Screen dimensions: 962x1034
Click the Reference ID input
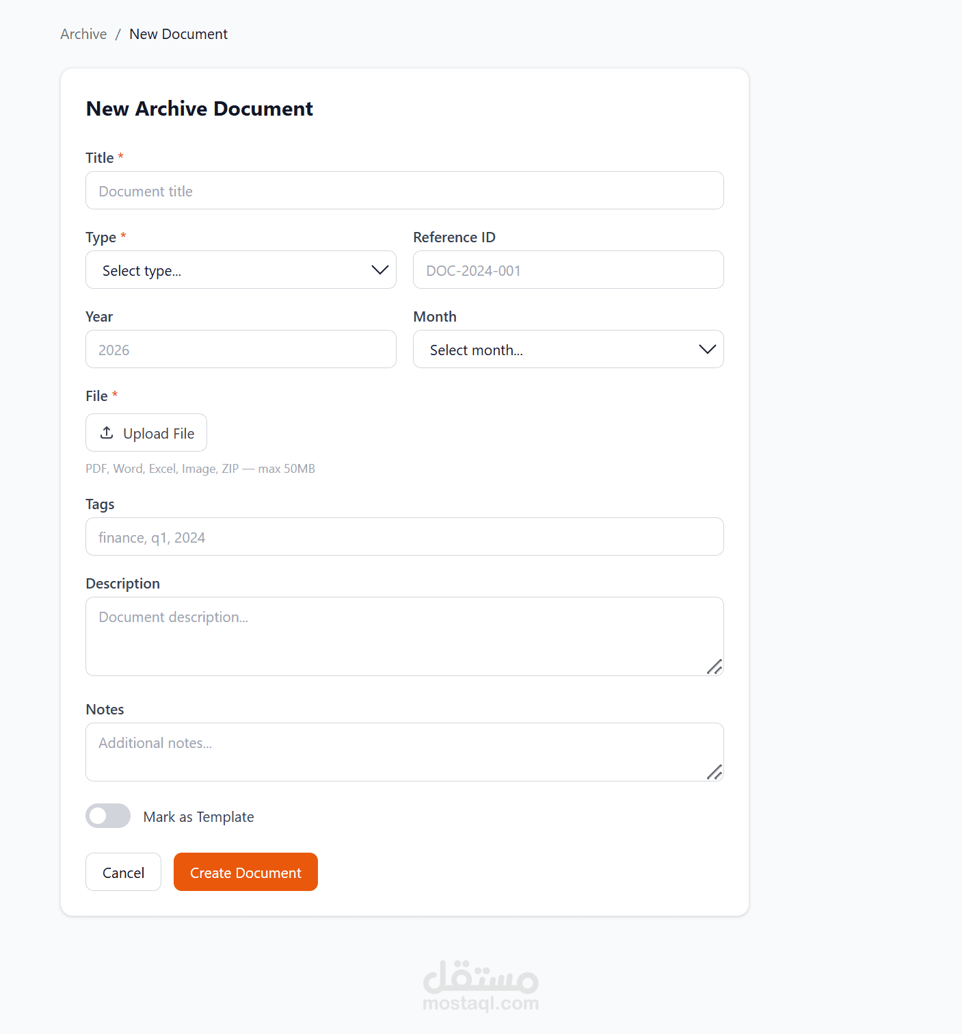[x=568, y=270]
